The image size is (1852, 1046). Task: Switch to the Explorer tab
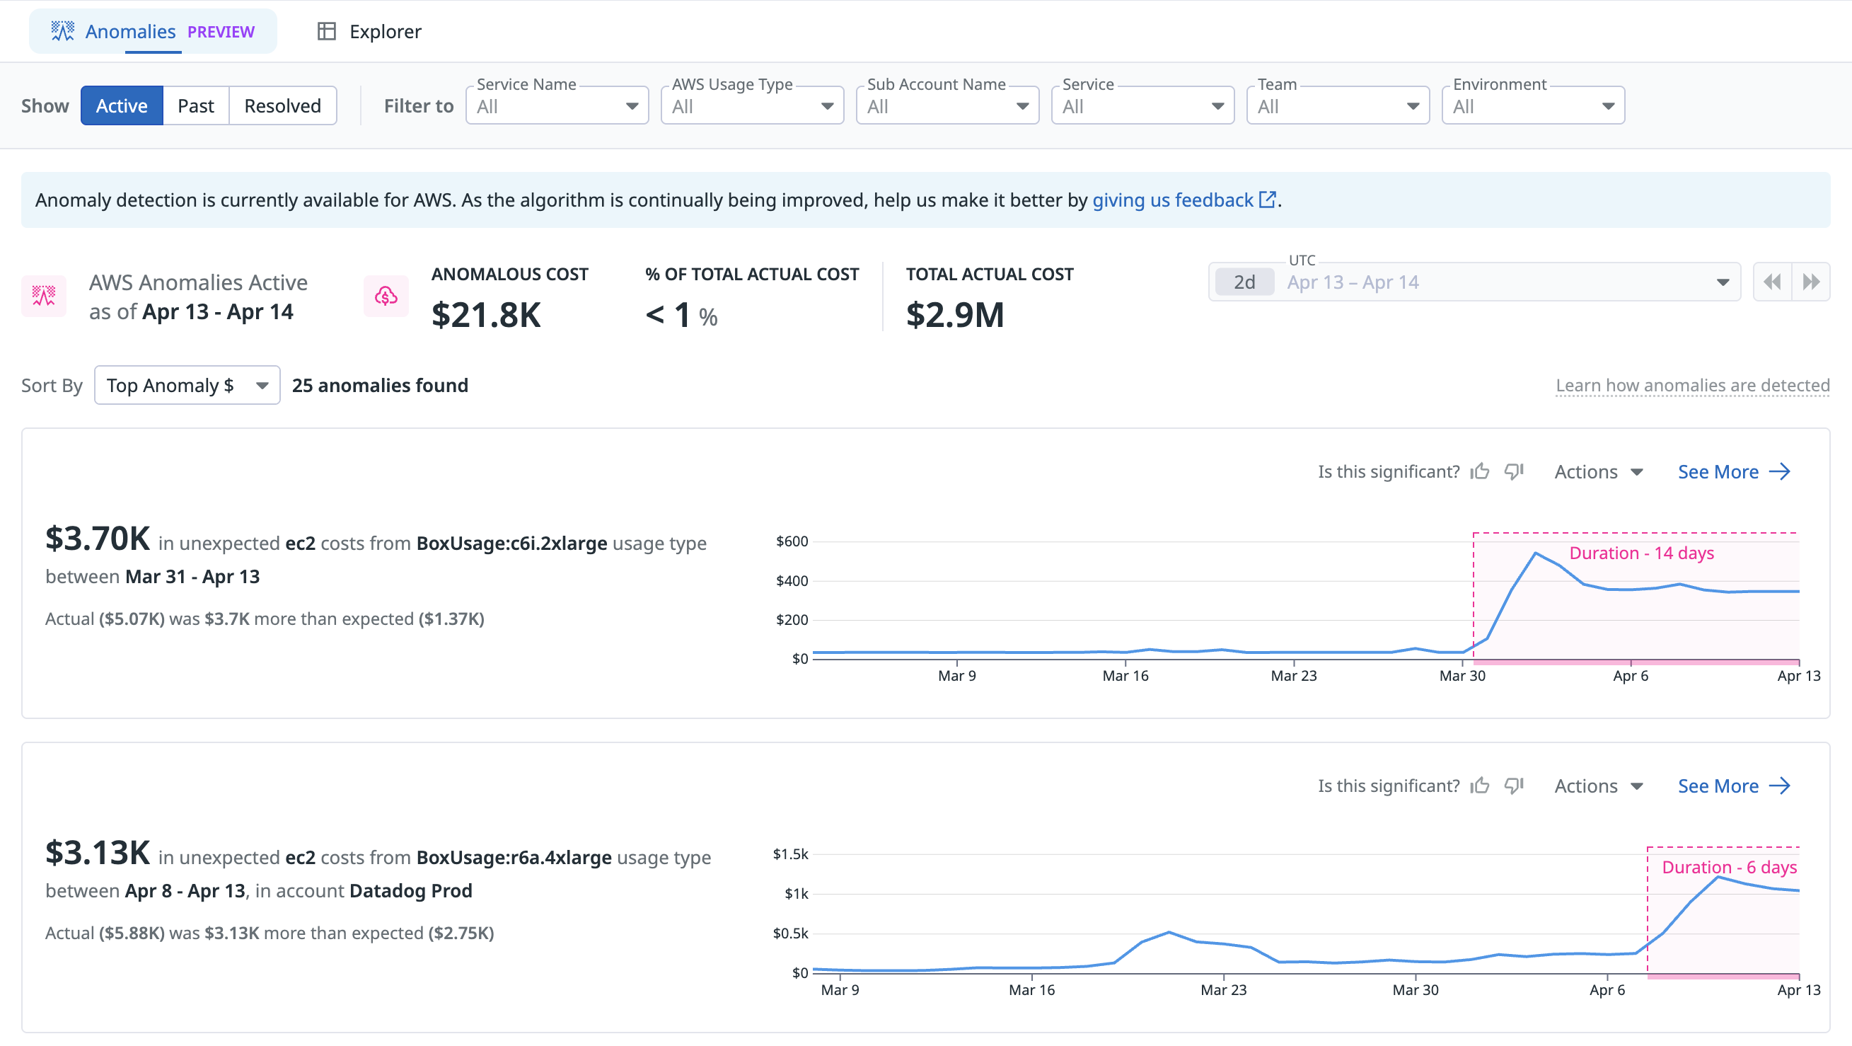point(369,32)
